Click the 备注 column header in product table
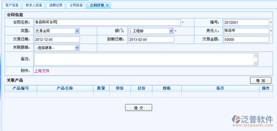Viewport: 277px width, 131px height. [220, 88]
